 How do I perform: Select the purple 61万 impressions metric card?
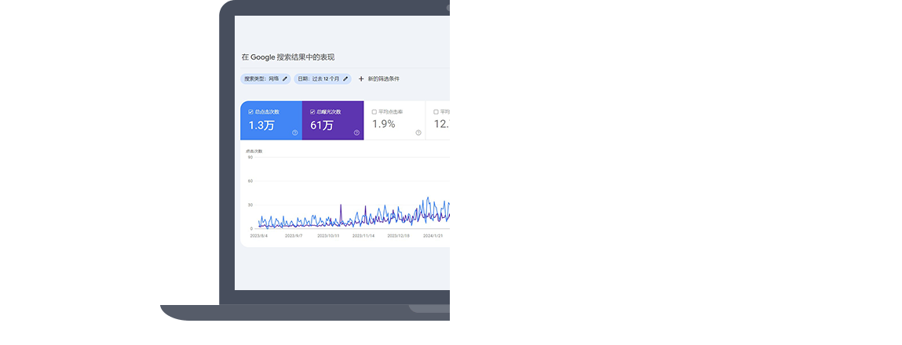[x=333, y=124]
